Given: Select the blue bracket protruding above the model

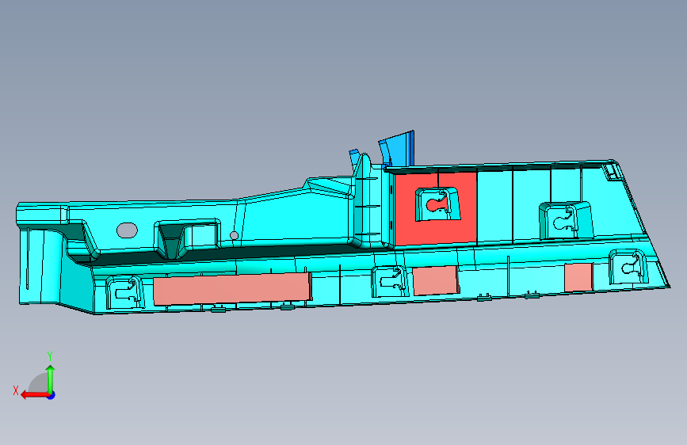Looking at the screenshot, I should pyautogui.click(x=398, y=149).
